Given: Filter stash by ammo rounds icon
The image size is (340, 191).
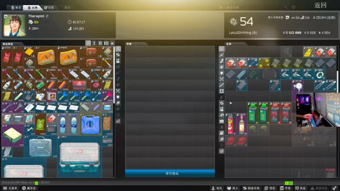Looking at the screenshot, I should coord(221,67).
